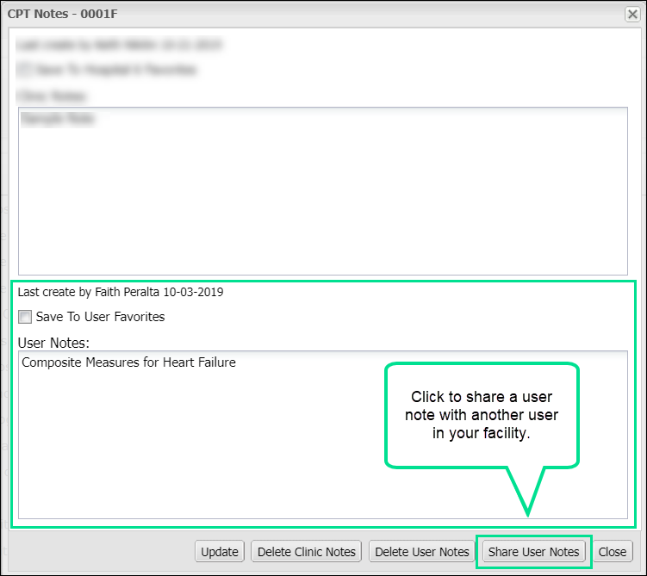Click the 'Click to share a user note' callout
Screen dimensions: 647x576
482,416
